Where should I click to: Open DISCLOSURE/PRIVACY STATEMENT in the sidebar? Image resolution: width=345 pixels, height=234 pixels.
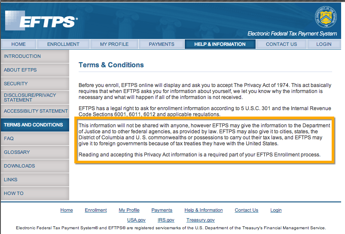tap(35, 97)
